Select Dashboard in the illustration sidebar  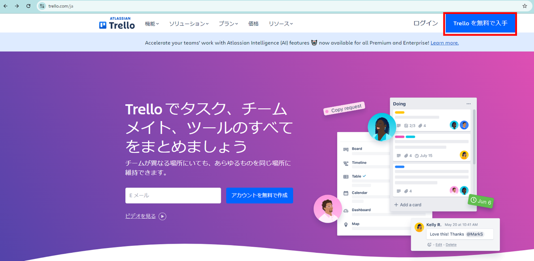[x=361, y=210]
